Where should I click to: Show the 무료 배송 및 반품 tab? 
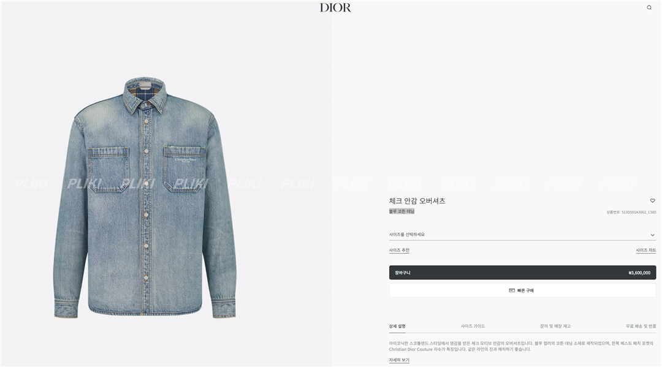tap(641, 326)
